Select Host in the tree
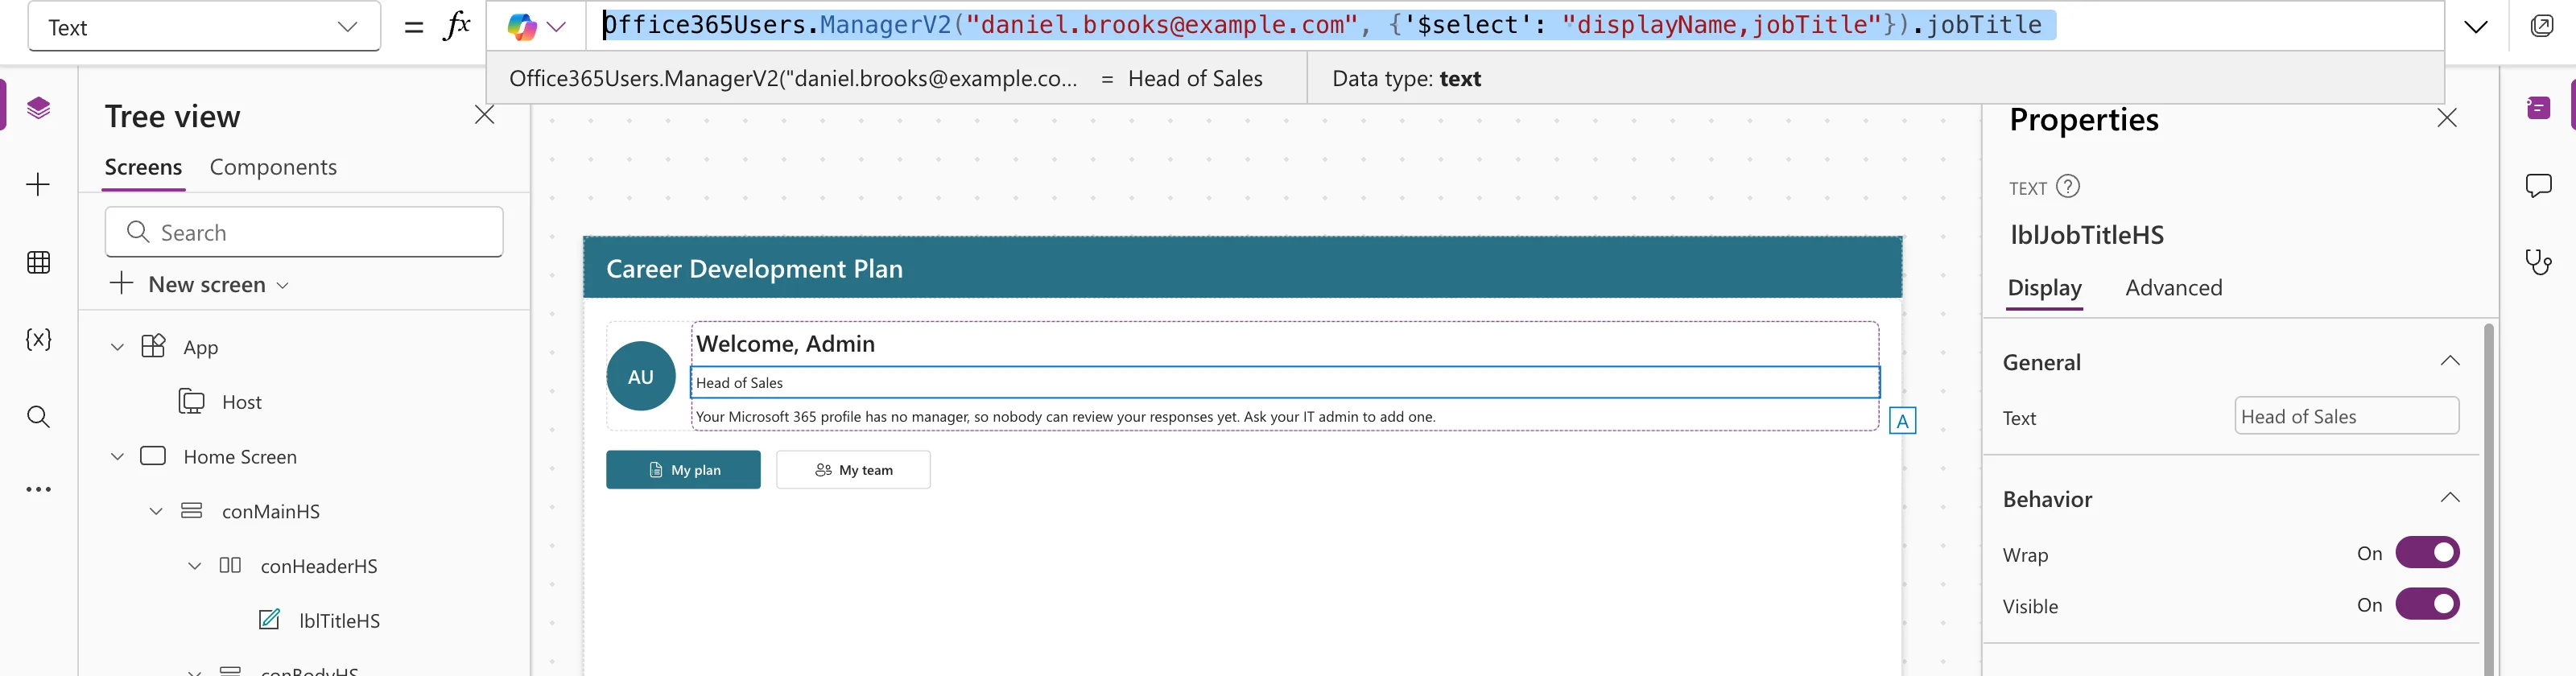The height and width of the screenshot is (676, 2576). (x=241, y=402)
